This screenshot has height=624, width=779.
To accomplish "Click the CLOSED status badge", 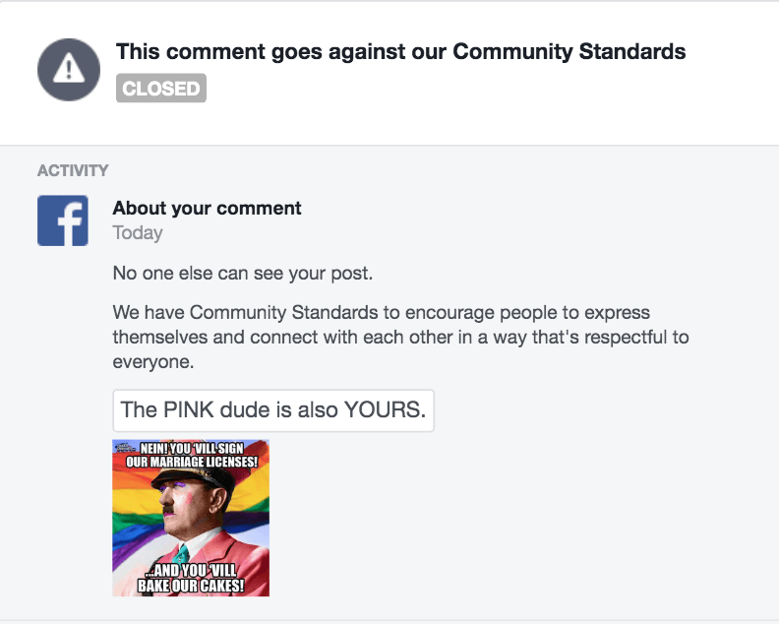I will pos(161,89).
